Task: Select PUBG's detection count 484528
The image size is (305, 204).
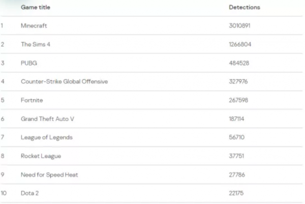Action: coord(239,63)
